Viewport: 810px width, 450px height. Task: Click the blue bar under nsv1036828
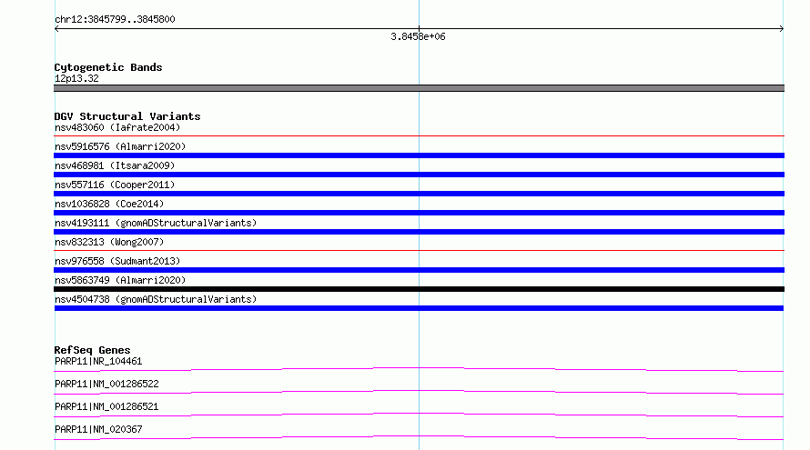pyautogui.click(x=419, y=213)
